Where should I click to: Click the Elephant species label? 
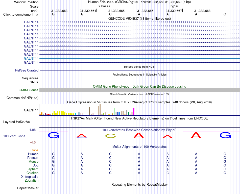[32, 169]
